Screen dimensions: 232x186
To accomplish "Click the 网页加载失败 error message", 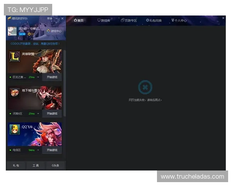I will [x=145, y=100].
